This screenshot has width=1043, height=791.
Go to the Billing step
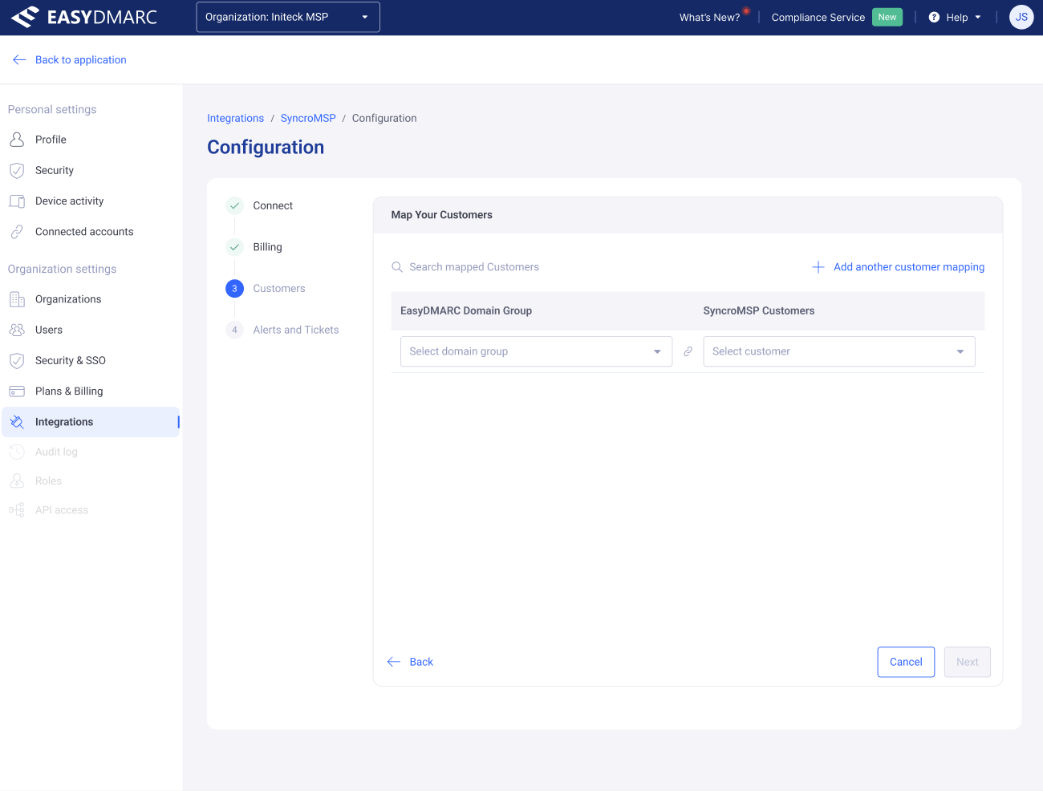click(267, 247)
